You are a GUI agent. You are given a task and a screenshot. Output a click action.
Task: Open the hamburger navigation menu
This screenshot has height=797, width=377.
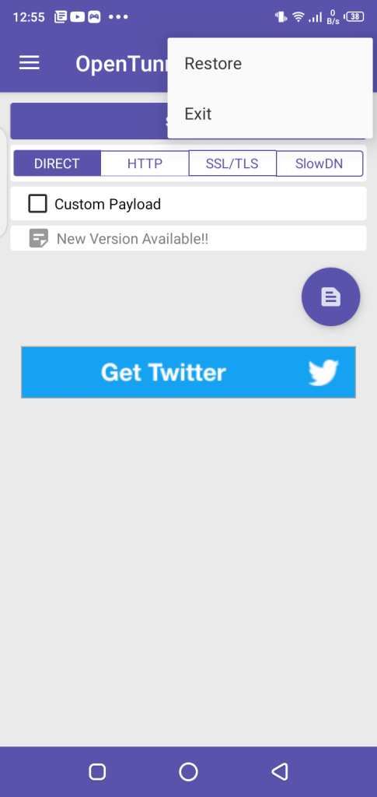(x=29, y=63)
